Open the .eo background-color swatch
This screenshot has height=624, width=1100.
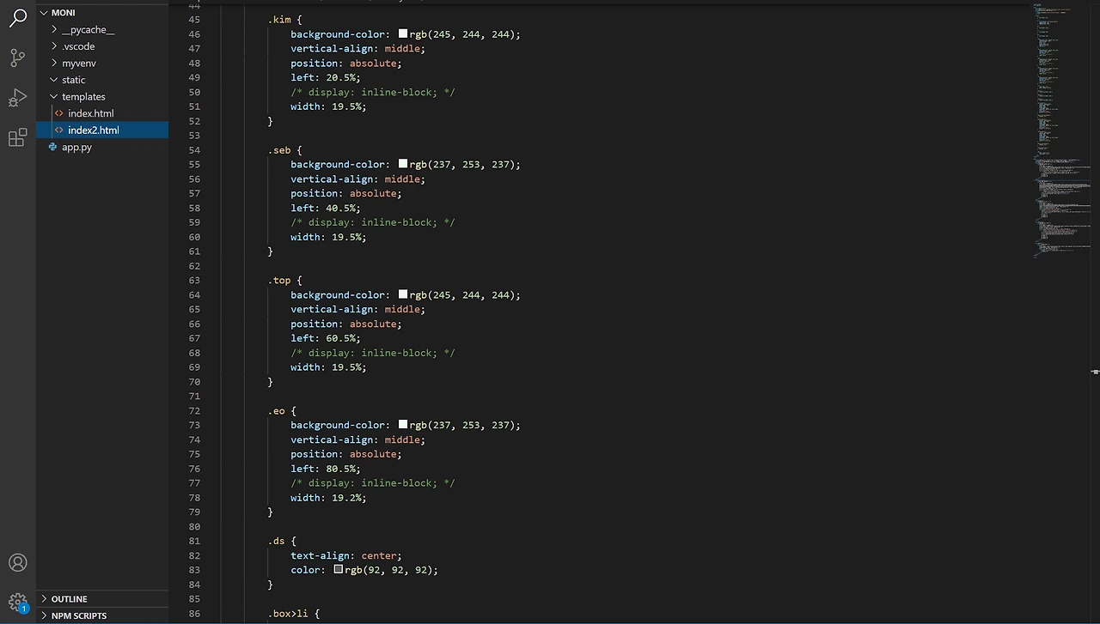pyautogui.click(x=403, y=424)
